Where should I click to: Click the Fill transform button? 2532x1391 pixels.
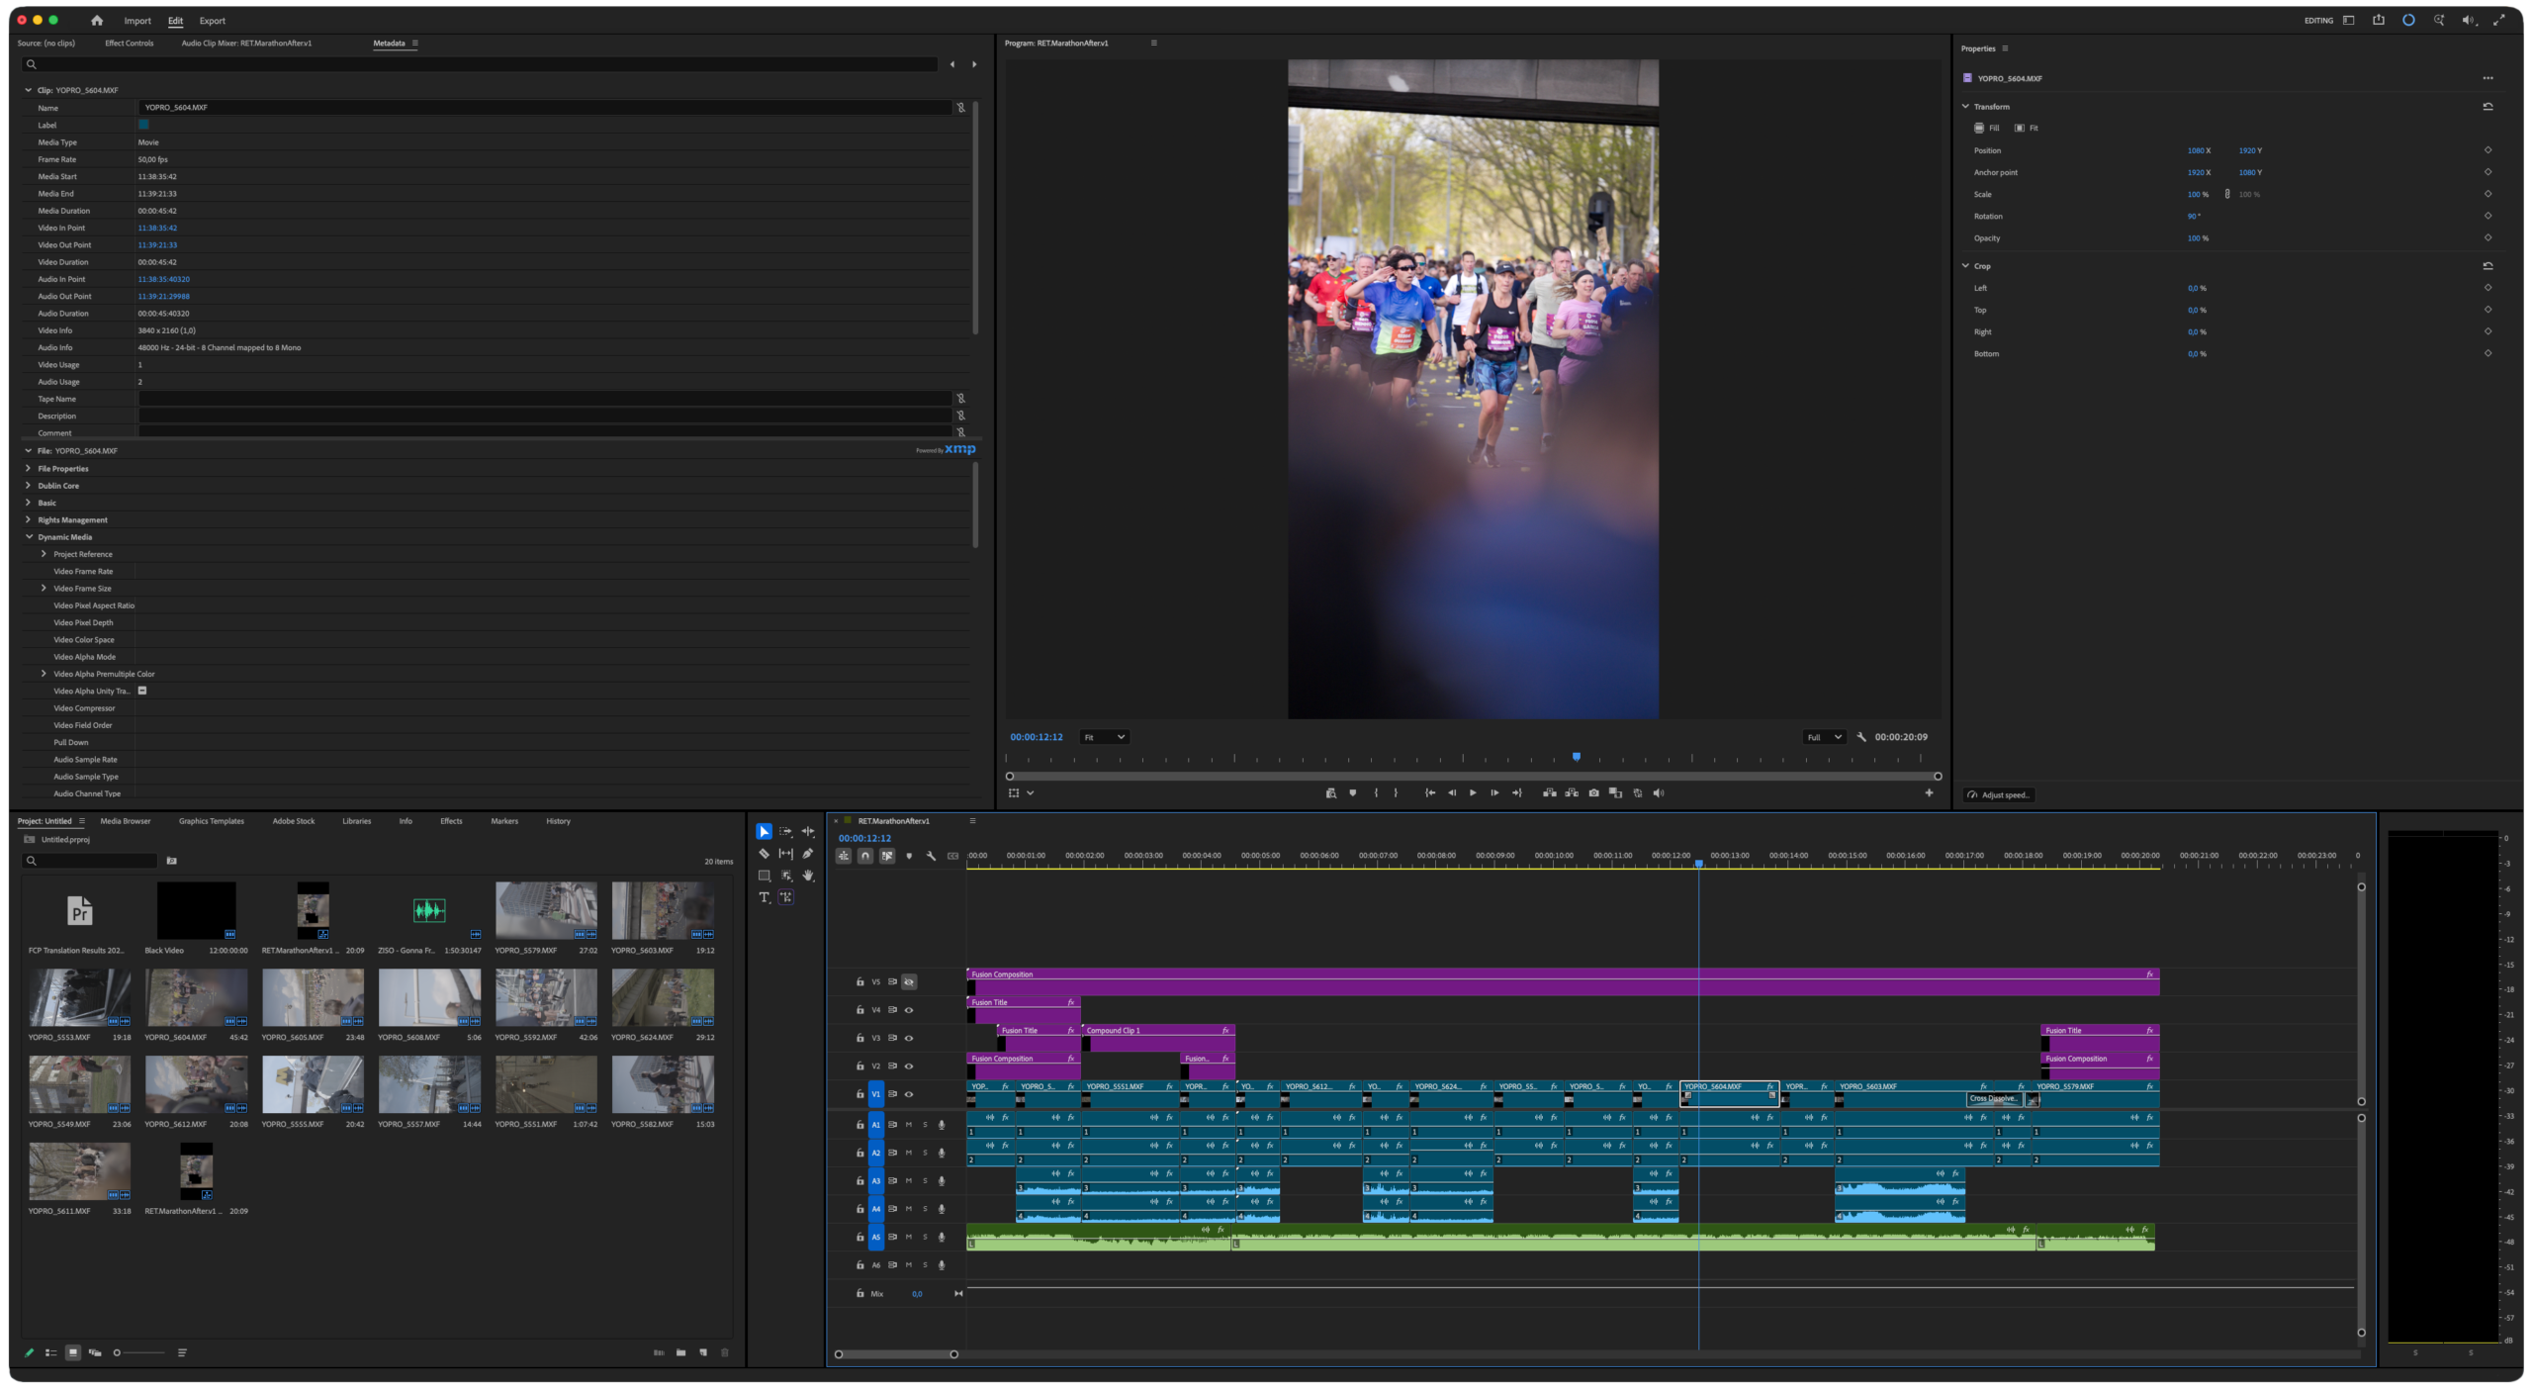point(1987,128)
